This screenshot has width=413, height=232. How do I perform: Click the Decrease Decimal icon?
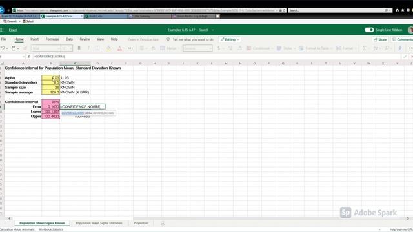point(230,48)
